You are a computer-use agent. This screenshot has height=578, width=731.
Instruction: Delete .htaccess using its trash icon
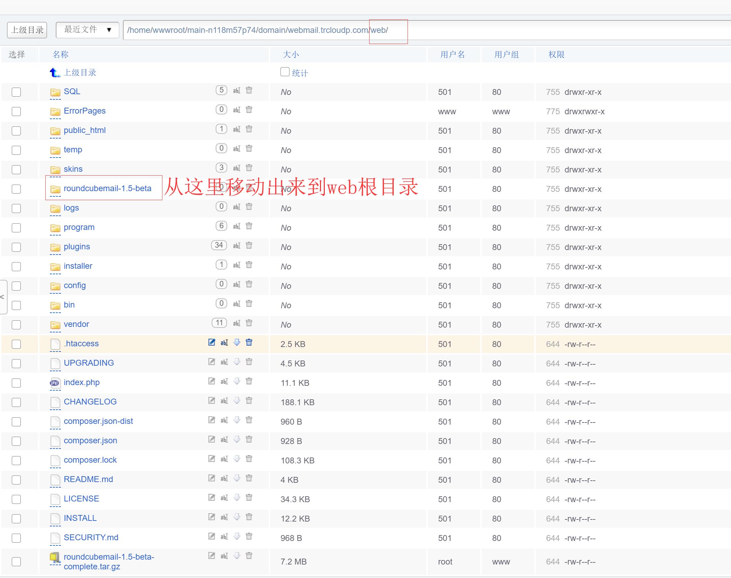click(249, 343)
